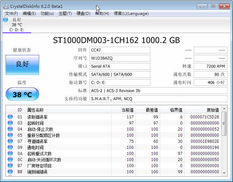This screenshot has height=182, width=233.
Task: Minimize the CrystalDiskInfo window
Action: pos(202,6)
